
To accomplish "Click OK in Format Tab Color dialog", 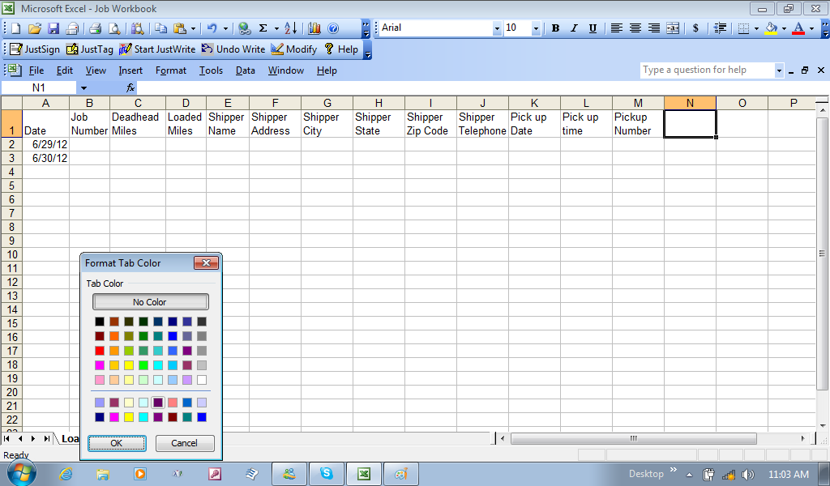I will point(117,443).
